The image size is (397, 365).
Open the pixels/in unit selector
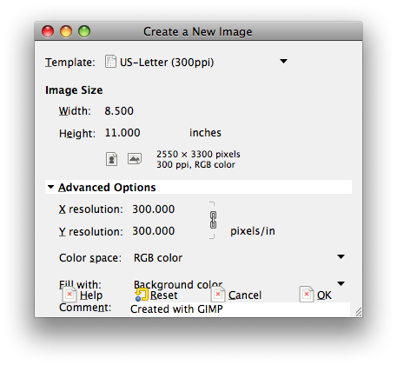pyautogui.click(x=253, y=231)
